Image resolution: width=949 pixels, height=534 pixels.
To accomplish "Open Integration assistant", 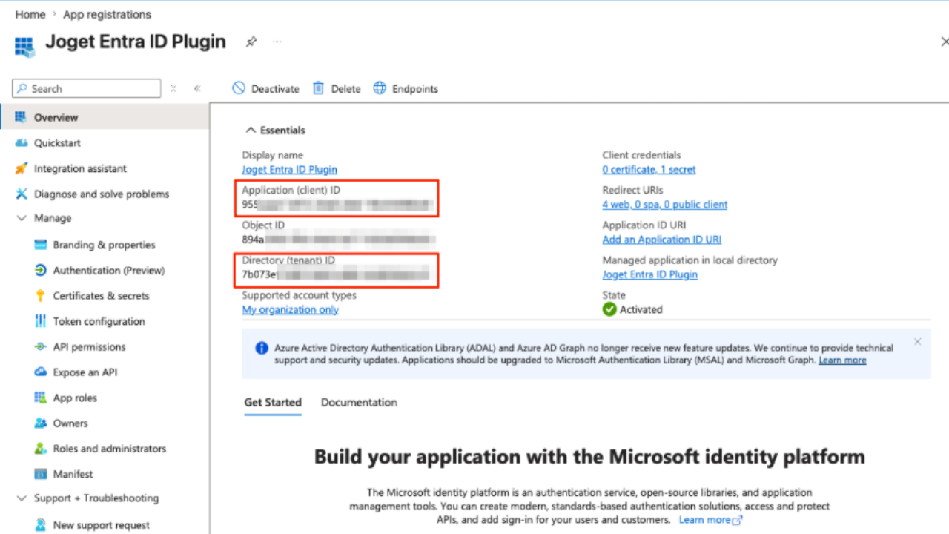I will [x=80, y=168].
